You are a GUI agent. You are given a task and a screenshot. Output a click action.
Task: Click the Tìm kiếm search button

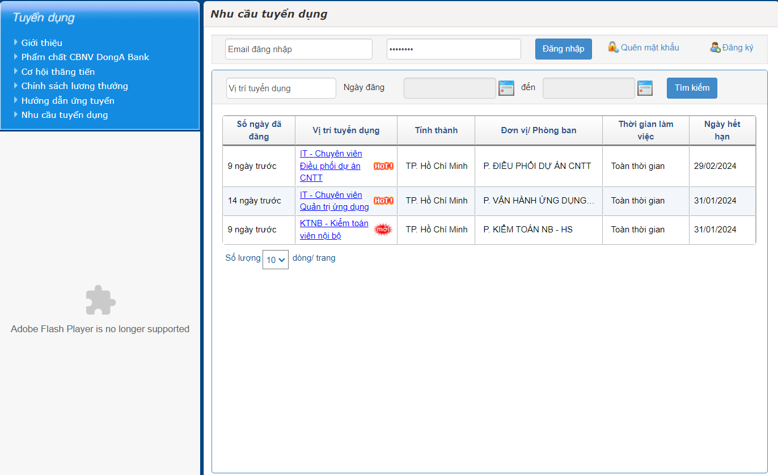coord(692,88)
